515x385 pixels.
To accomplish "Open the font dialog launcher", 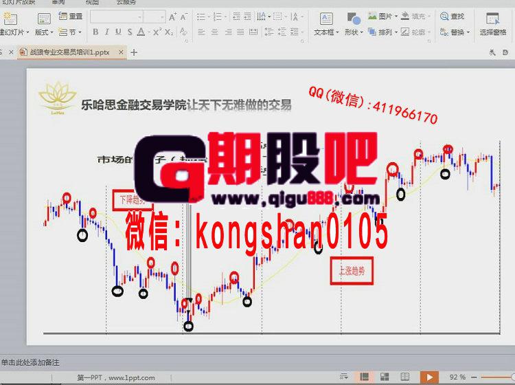I will coord(186,41).
